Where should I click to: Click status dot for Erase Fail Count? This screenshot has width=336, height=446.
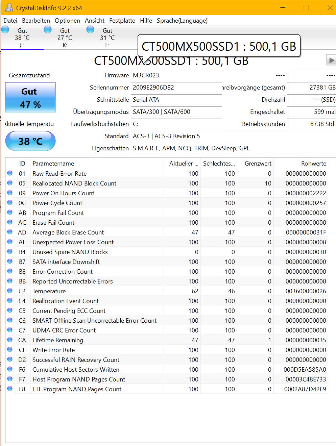10,222
